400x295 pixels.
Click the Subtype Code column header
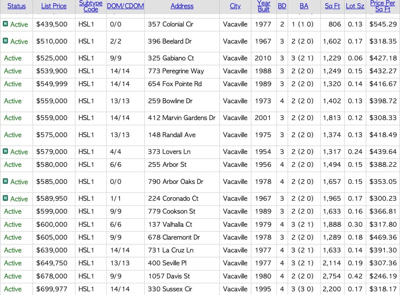coord(91,6)
